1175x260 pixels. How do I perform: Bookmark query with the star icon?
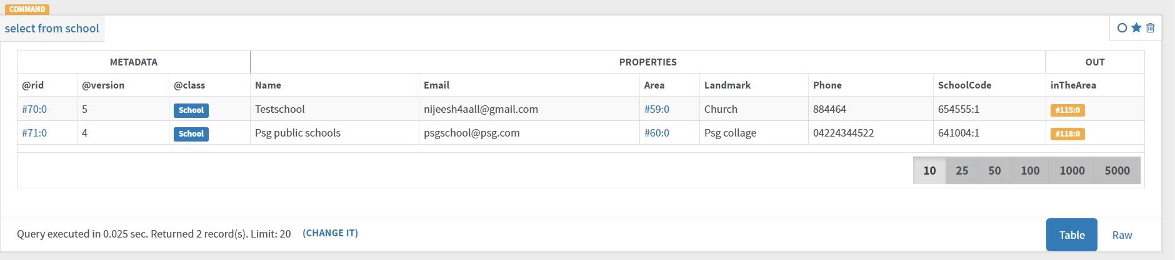coord(1136,27)
